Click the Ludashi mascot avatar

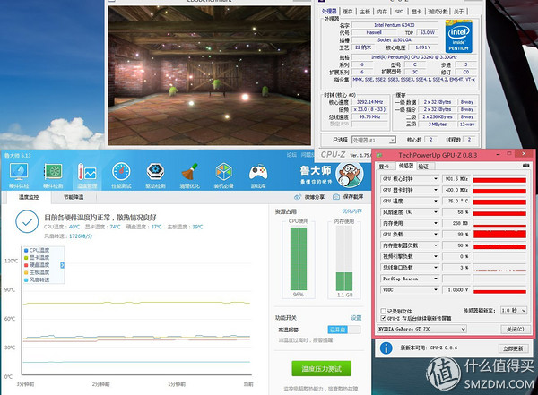click(x=350, y=175)
